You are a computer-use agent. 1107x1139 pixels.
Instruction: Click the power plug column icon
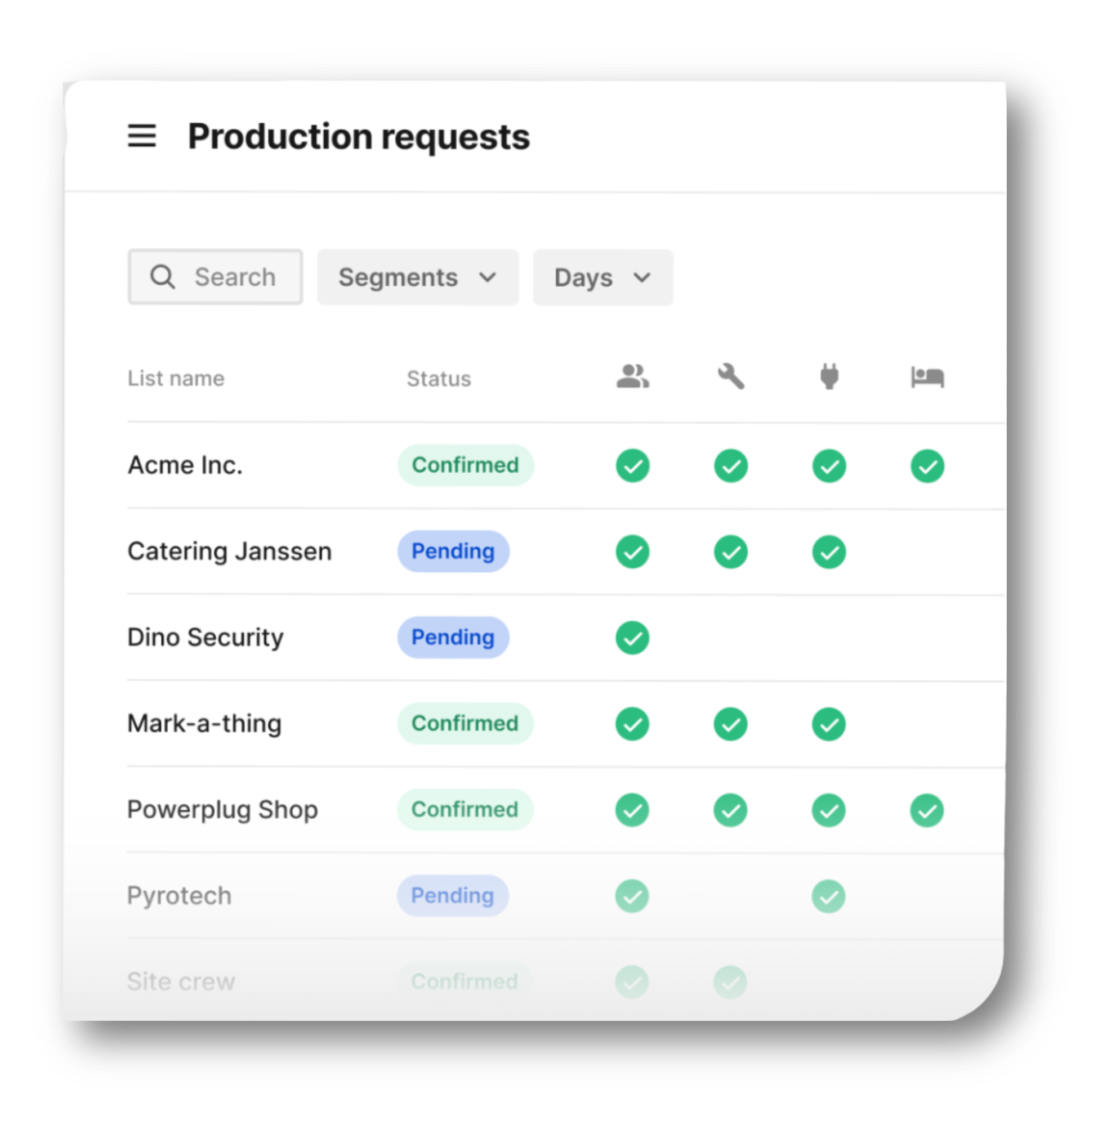(829, 376)
